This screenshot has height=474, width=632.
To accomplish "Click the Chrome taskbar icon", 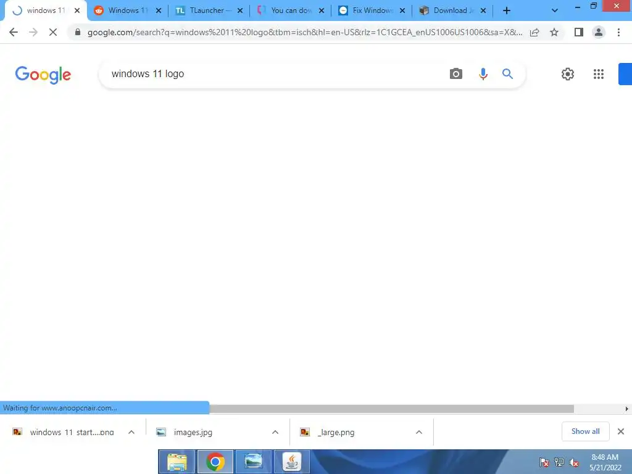I will pos(215,462).
